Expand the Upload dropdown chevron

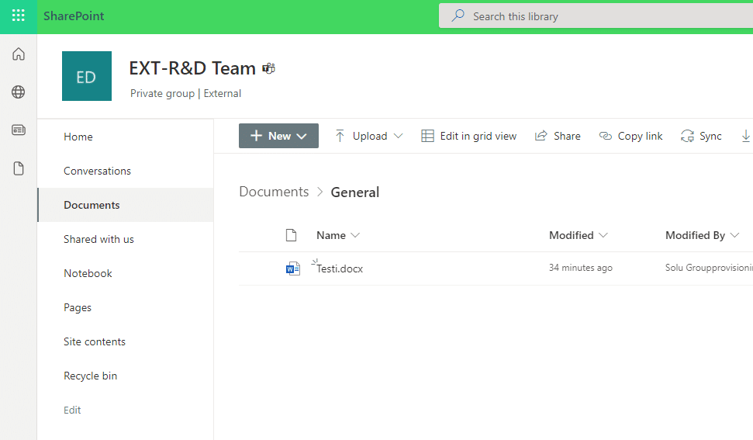(x=398, y=136)
